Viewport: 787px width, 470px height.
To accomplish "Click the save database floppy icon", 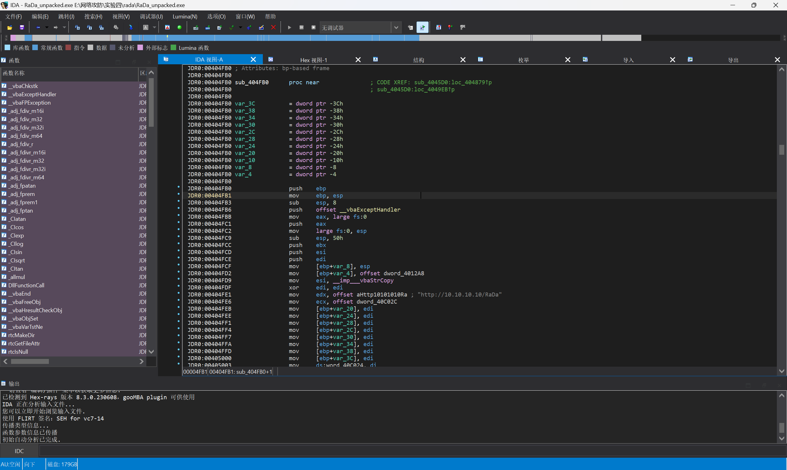I will coord(22,28).
